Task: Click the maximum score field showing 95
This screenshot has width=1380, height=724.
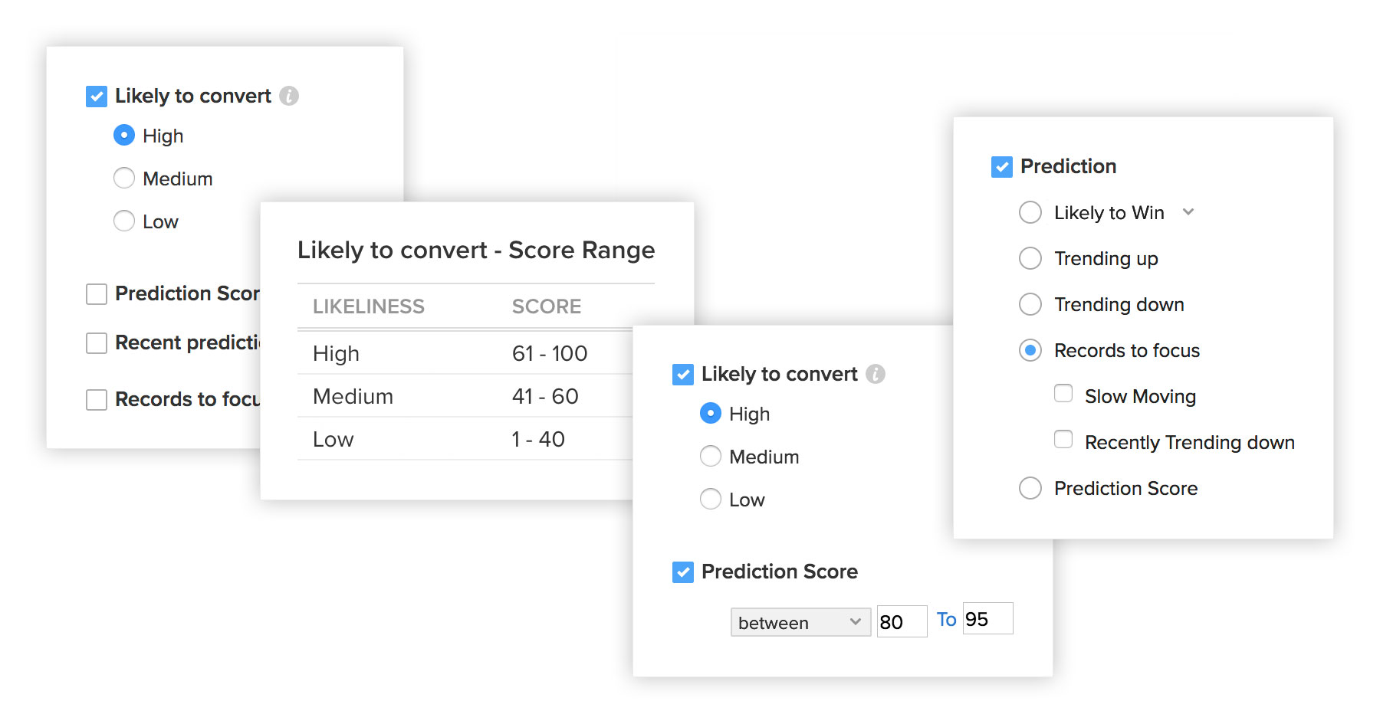Action: 988,619
